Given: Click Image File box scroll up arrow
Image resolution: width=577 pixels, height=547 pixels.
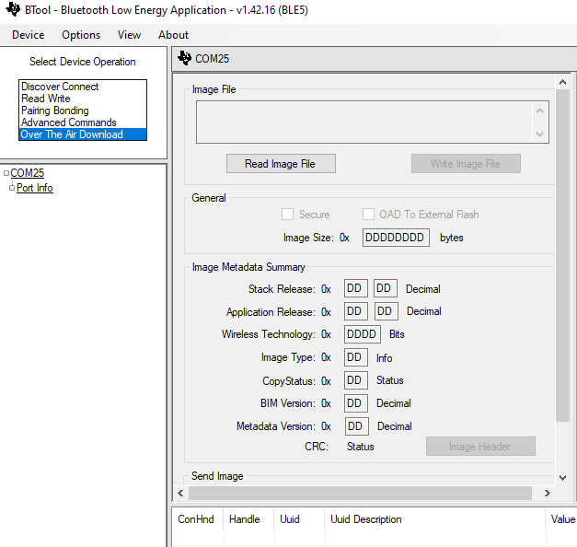Looking at the screenshot, I should click(x=540, y=111).
